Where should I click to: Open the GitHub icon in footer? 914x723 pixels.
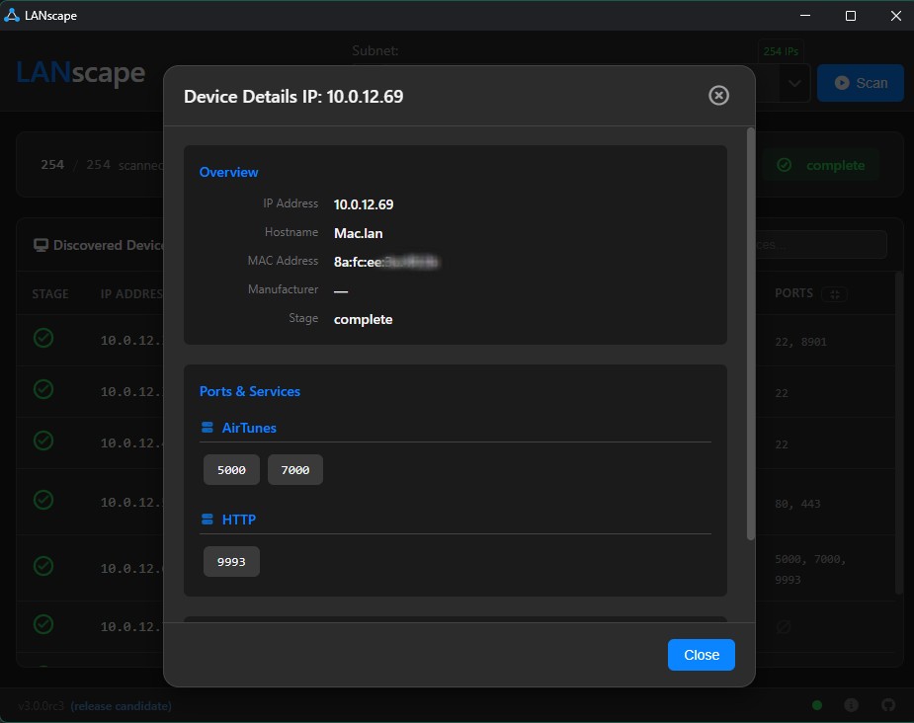[x=886, y=705]
